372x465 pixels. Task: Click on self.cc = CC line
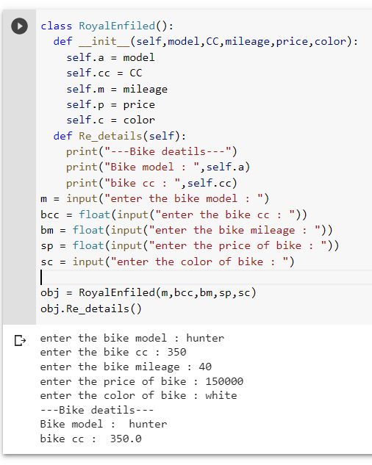(104, 73)
